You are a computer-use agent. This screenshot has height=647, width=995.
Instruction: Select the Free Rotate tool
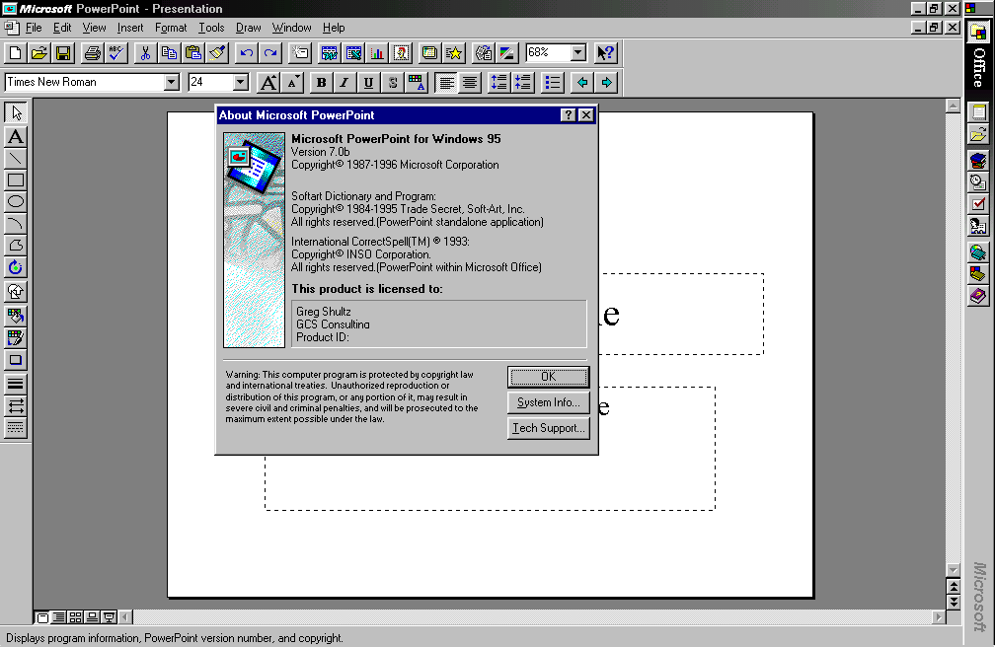[x=16, y=267]
